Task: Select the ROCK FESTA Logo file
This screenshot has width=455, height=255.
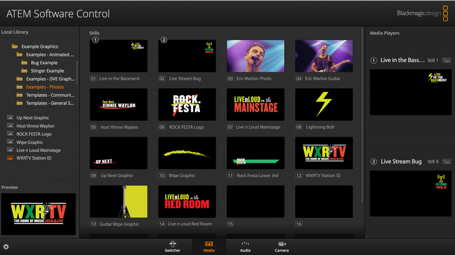Action: tap(34, 134)
